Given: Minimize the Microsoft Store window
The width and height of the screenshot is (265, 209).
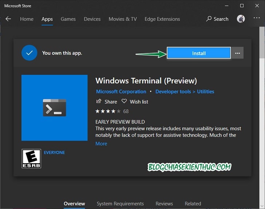Looking at the screenshot, I should point(227,6).
